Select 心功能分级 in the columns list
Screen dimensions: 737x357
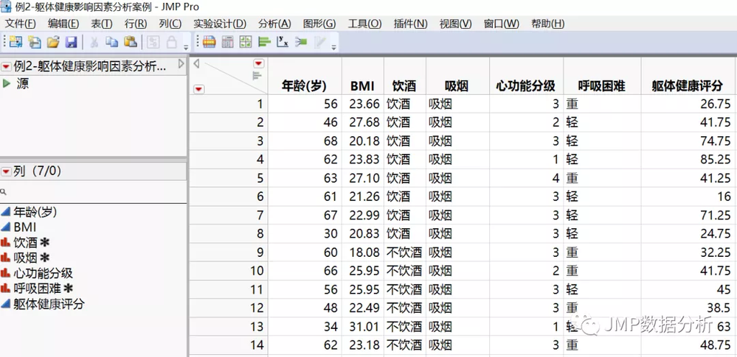tap(44, 273)
